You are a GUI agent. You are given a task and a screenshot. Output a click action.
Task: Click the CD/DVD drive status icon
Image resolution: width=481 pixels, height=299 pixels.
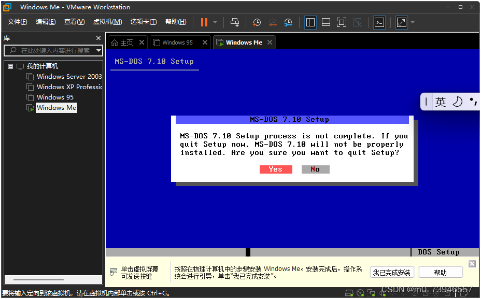tap(360, 293)
